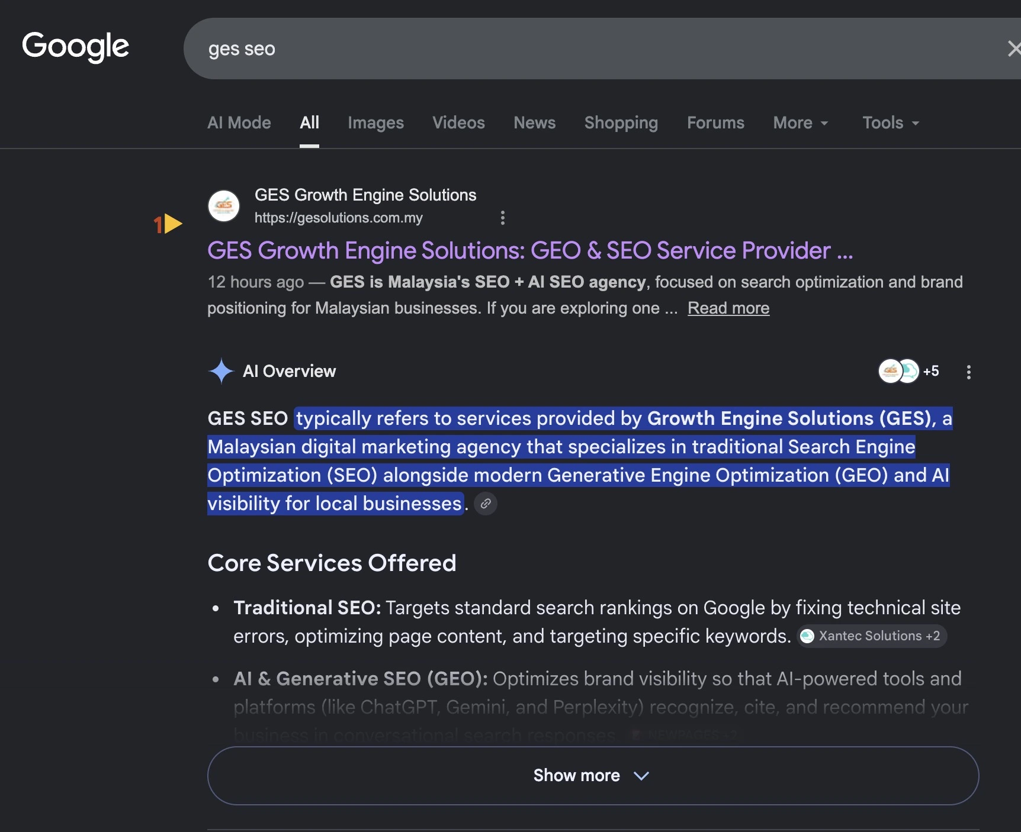1021x832 pixels.
Task: Click the GES site favicon in the result
Action: [x=224, y=206]
